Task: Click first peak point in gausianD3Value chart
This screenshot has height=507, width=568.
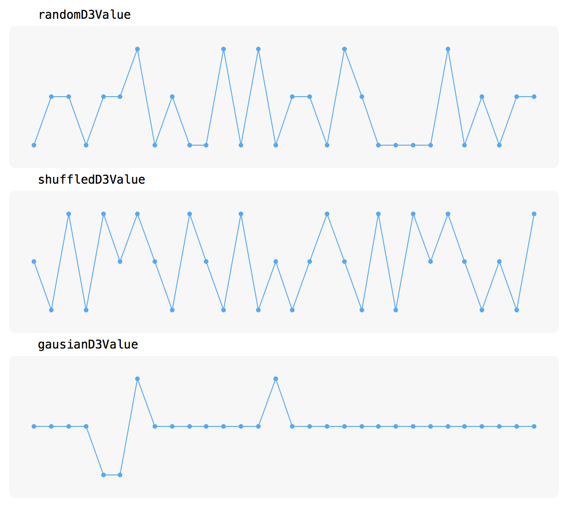Action: pos(137,379)
